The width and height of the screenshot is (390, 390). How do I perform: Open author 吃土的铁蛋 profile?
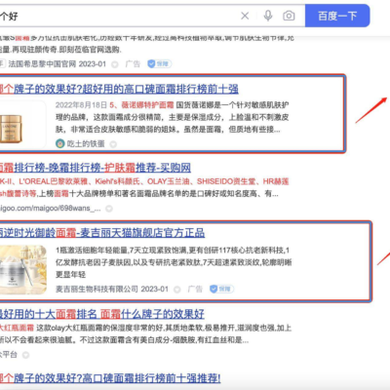click(86, 143)
